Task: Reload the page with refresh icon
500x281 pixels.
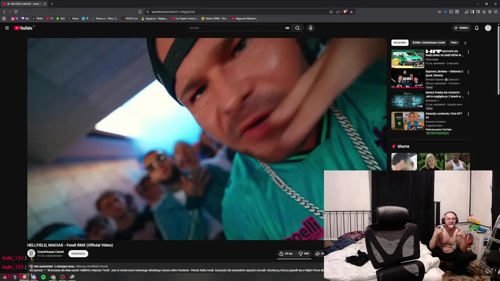Action: (x=16, y=12)
